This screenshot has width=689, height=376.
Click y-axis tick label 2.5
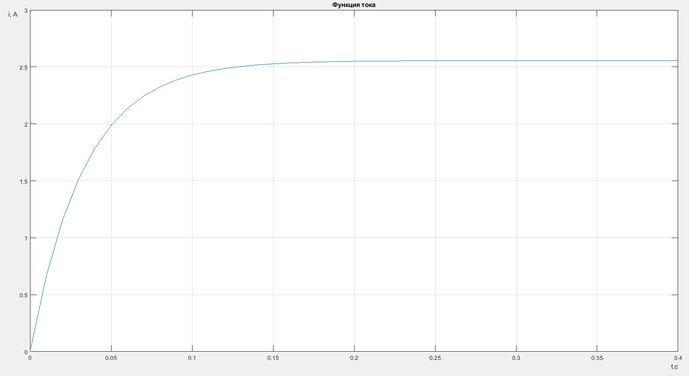24,67
